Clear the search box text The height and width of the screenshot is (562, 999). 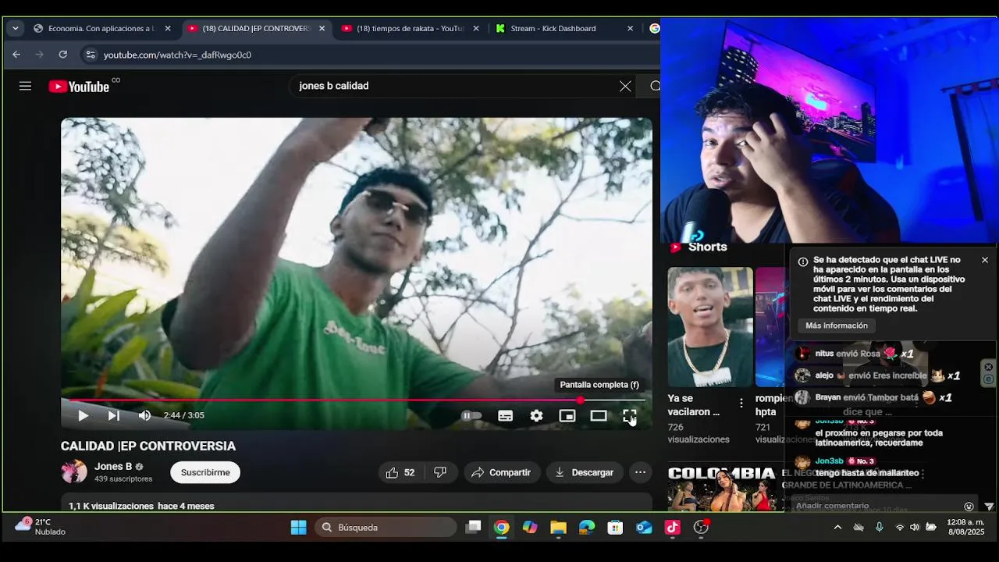click(x=625, y=86)
